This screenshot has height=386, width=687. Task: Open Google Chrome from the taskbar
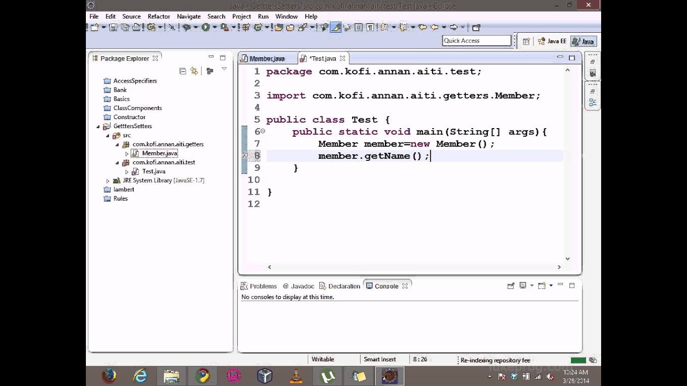202,376
